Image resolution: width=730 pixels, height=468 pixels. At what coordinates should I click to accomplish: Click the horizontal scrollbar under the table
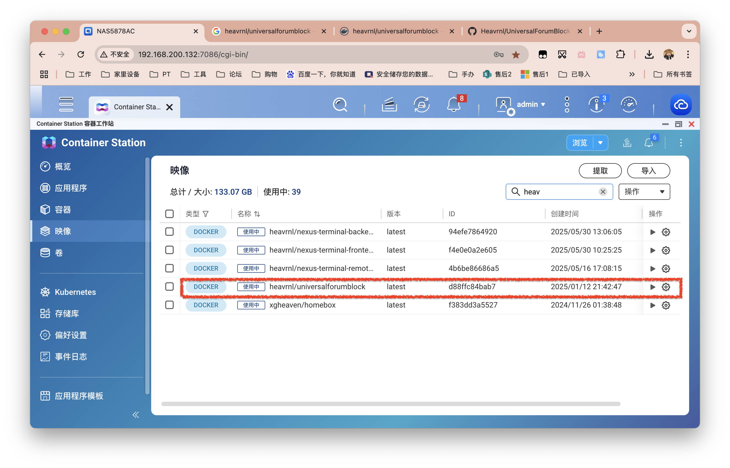391,404
